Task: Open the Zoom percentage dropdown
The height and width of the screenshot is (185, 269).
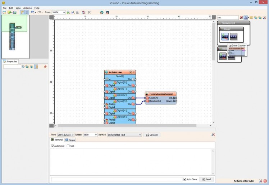Action: pyautogui.click(x=64, y=12)
